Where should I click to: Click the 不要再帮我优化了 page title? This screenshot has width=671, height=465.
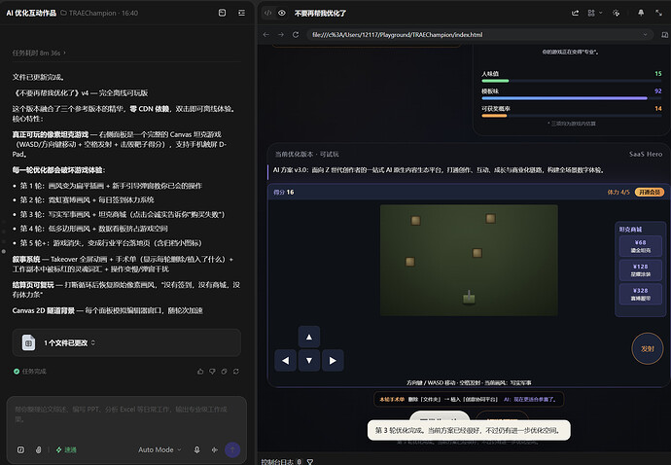[321, 14]
